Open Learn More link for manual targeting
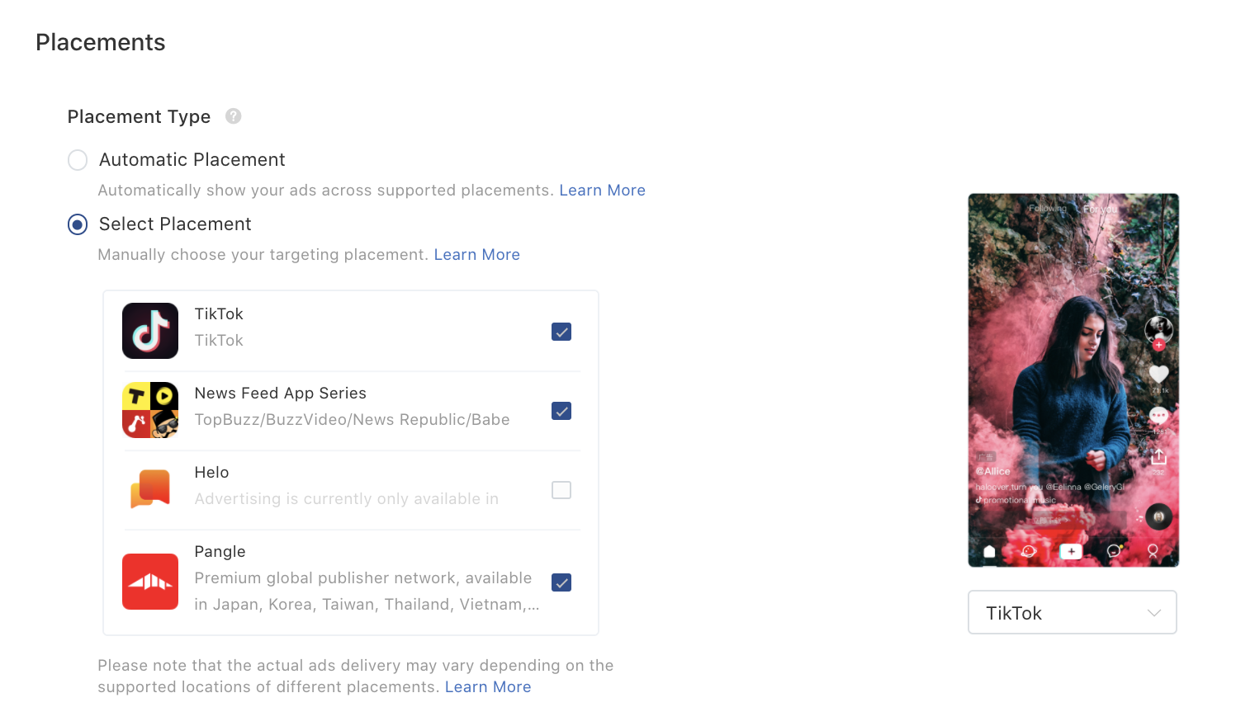Viewport: 1255px width, 726px height. (476, 255)
